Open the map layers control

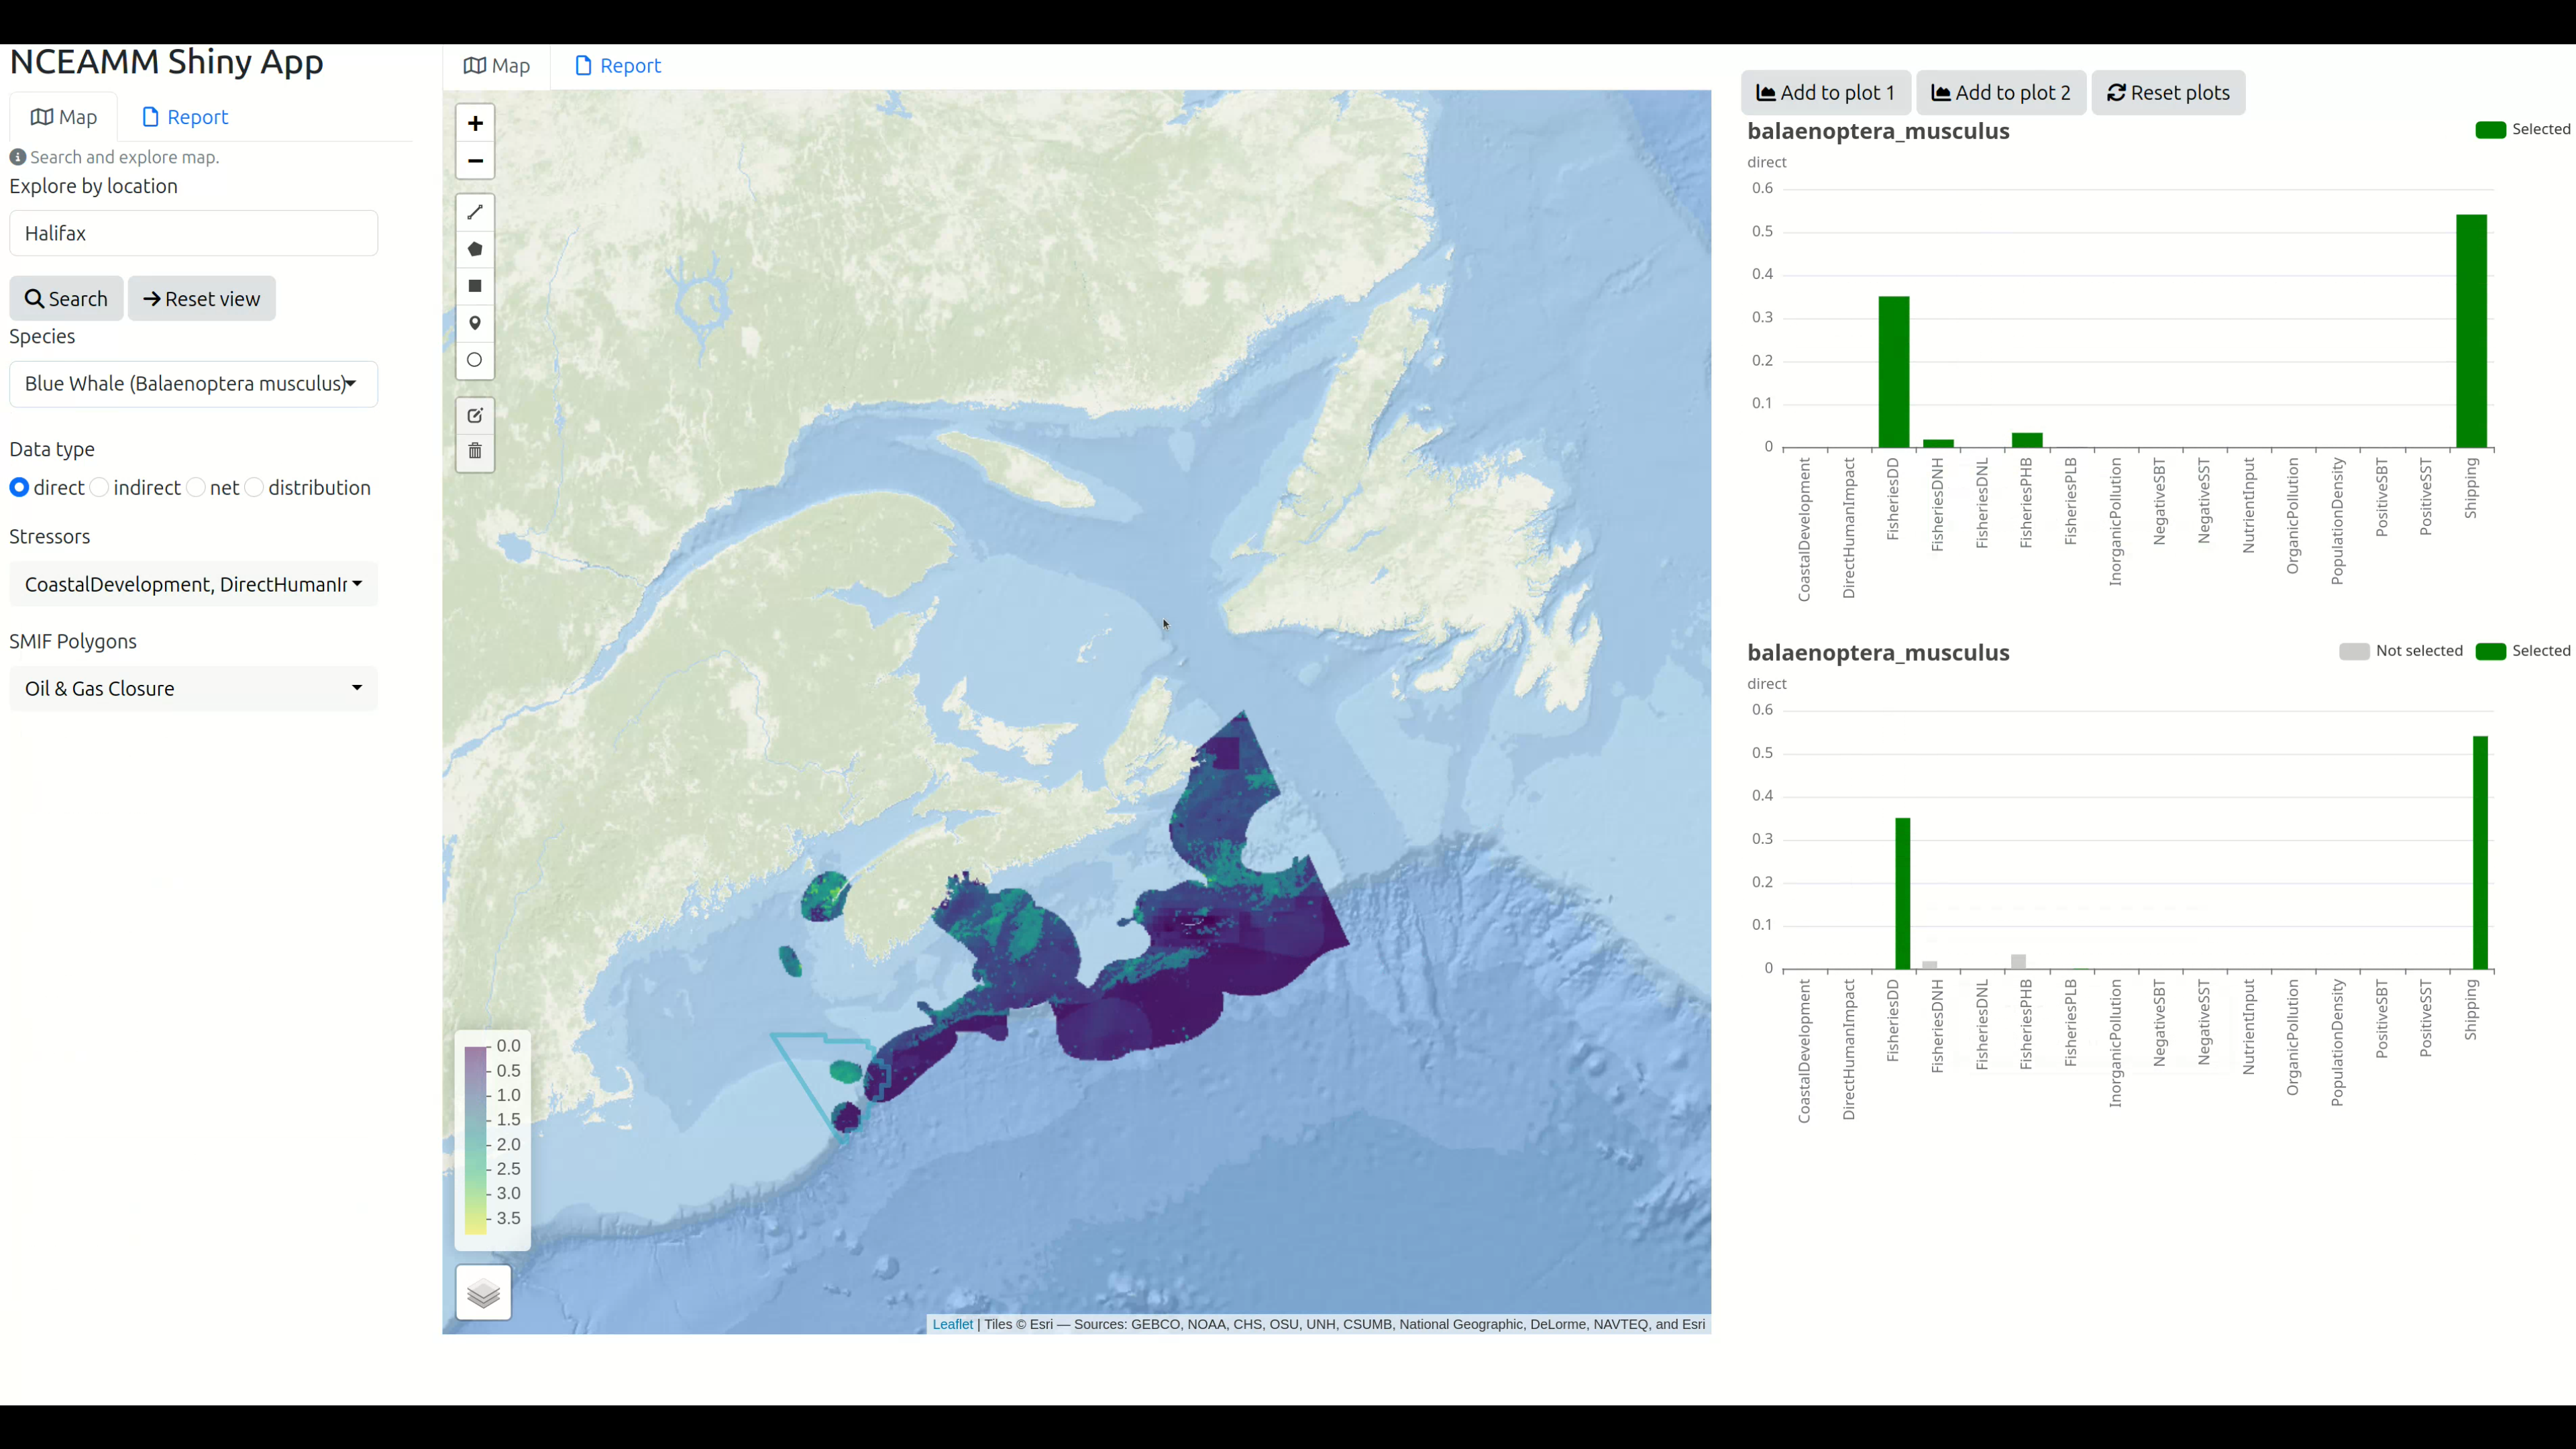(483, 1292)
